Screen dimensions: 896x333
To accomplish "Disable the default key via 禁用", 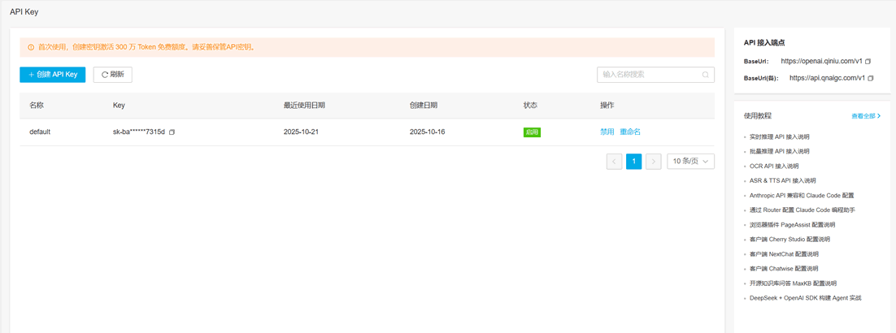I will point(607,132).
